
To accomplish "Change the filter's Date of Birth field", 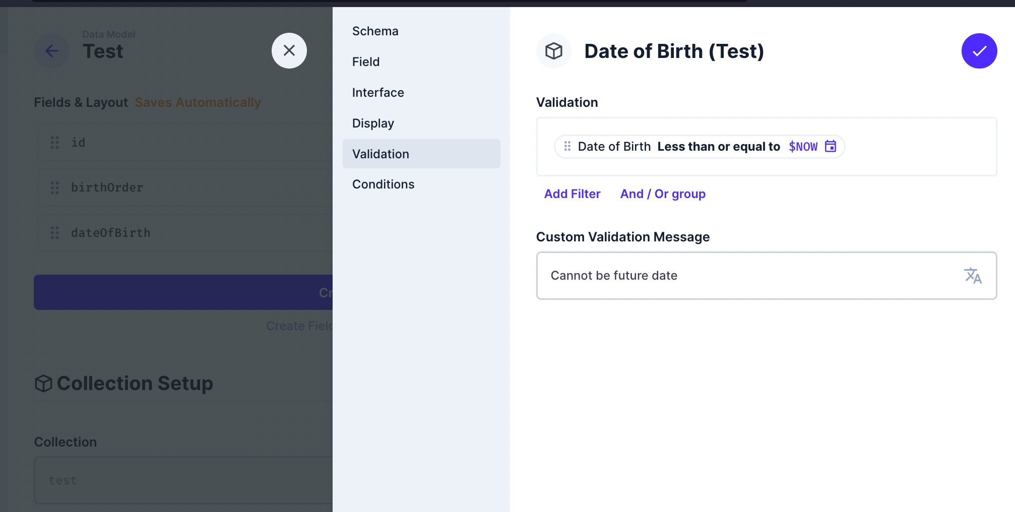I will [614, 147].
